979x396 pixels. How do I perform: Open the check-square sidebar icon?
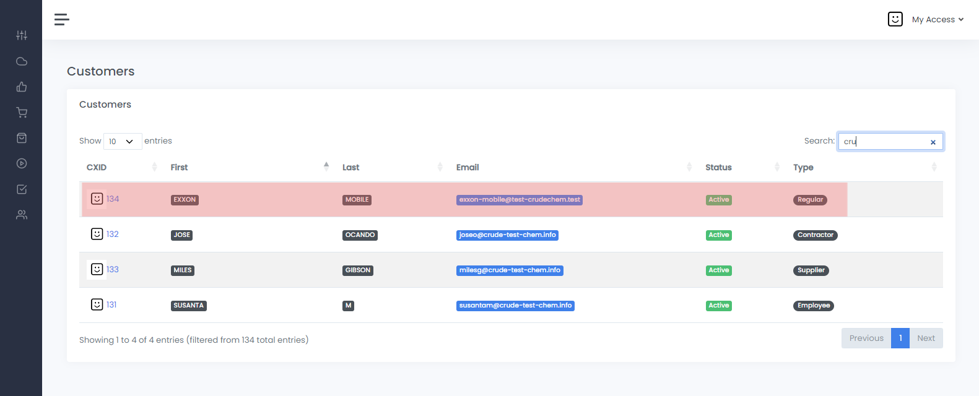22,189
